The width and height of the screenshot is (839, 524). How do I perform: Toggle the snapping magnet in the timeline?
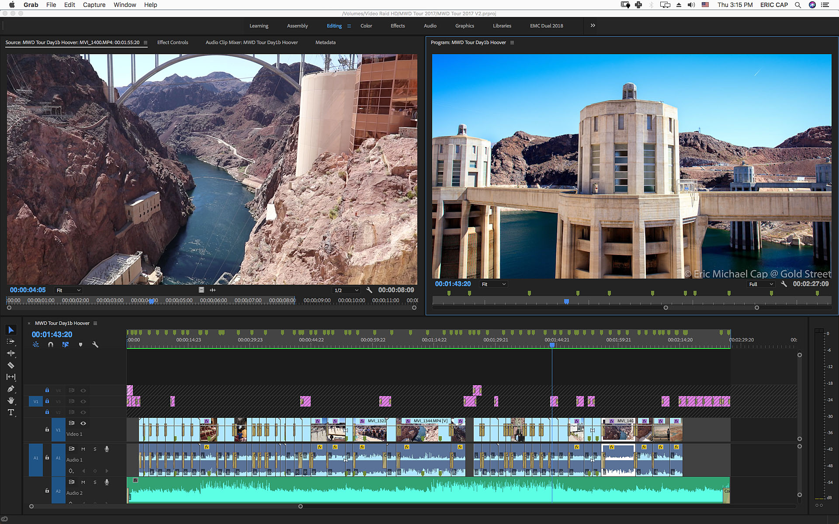tap(51, 345)
